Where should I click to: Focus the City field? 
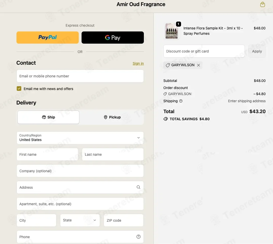36,220
